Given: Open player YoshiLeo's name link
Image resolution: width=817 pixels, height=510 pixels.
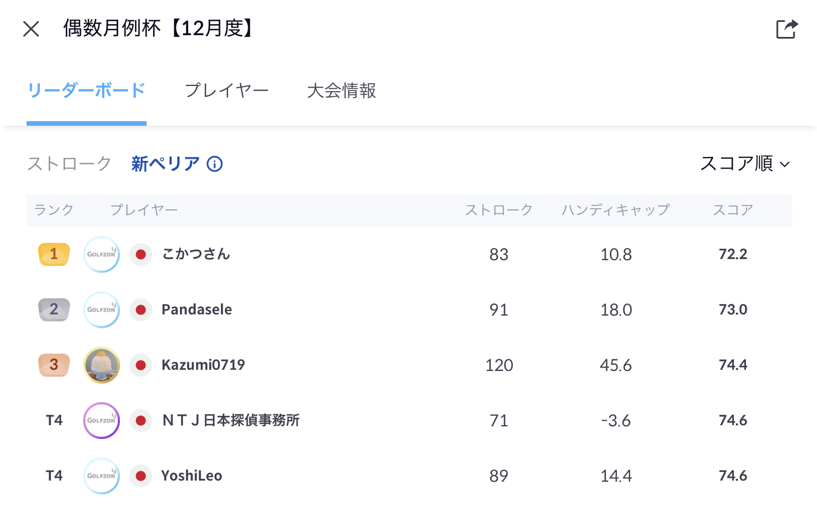Looking at the screenshot, I should coord(192,476).
